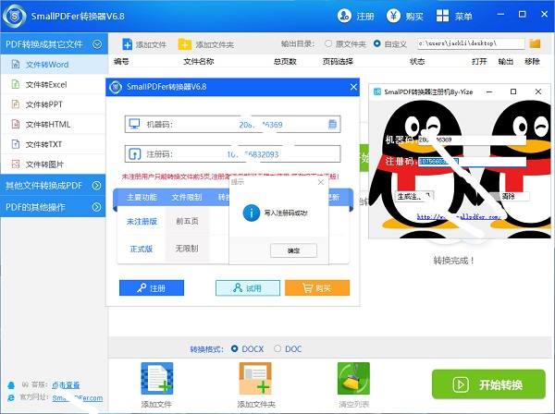Viewport: 555px width, 414px height.
Task: Click the 清空列表 broom icon
Action: pos(353,378)
